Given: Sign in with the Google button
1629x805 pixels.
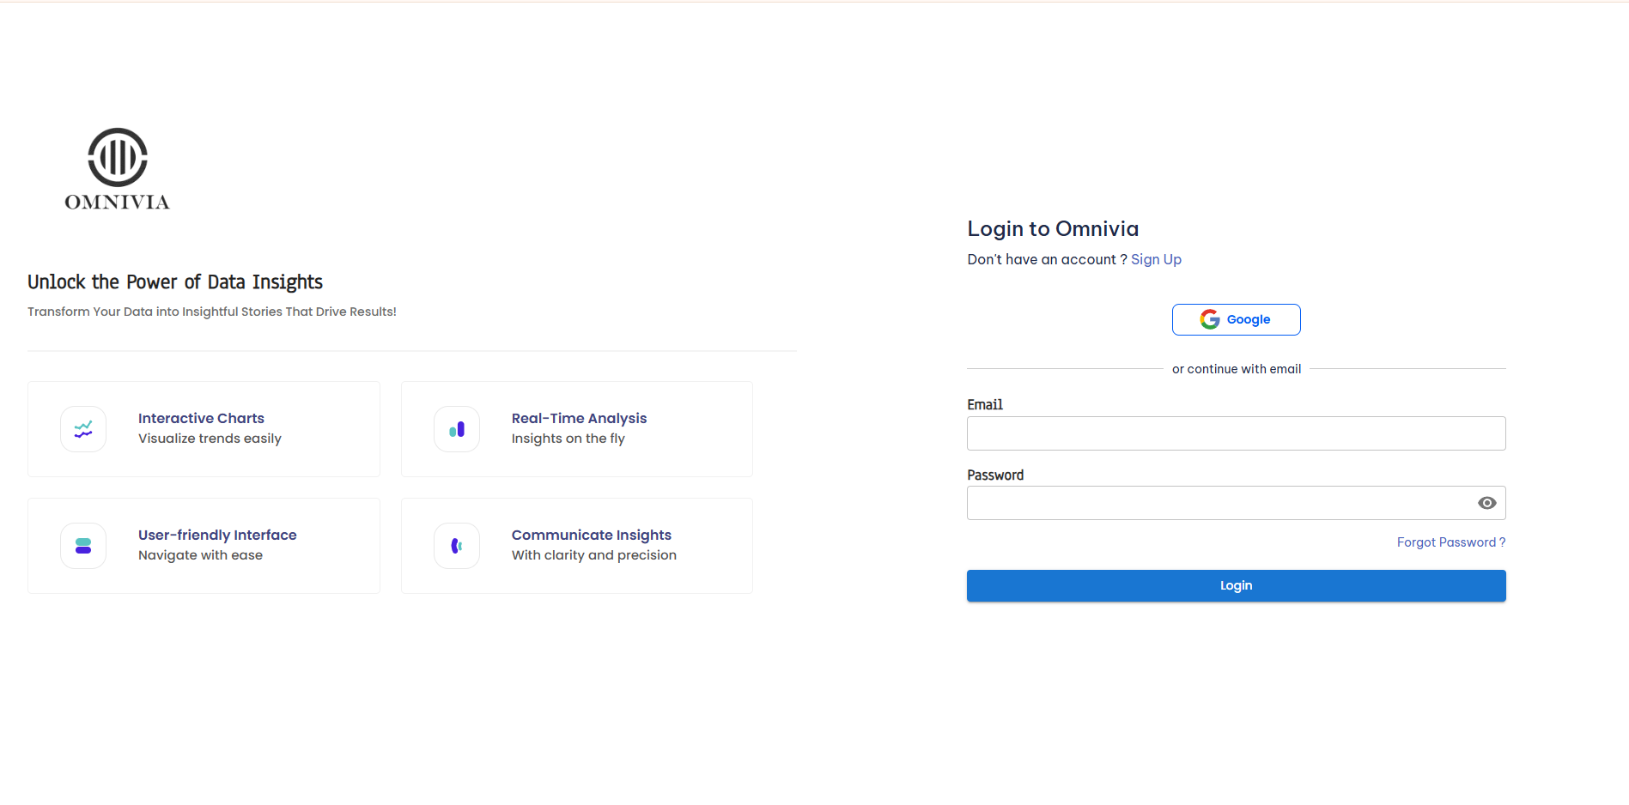Looking at the screenshot, I should (x=1237, y=319).
